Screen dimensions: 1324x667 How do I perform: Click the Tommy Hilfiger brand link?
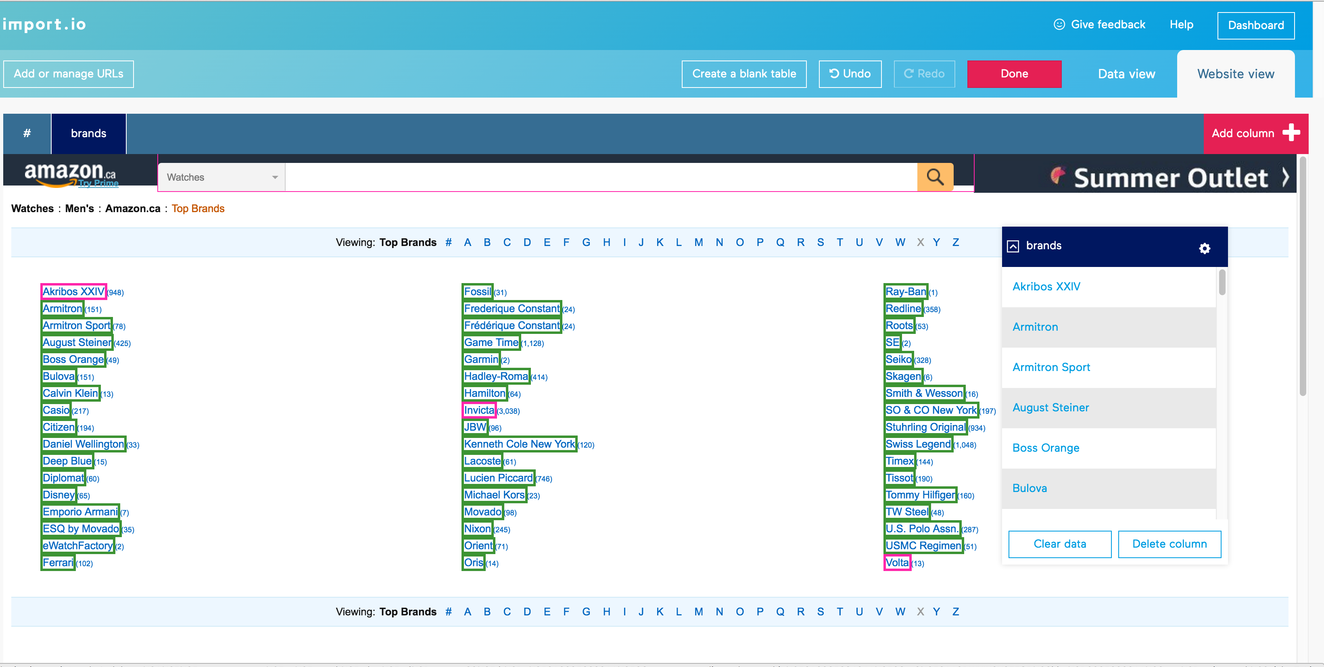click(920, 495)
